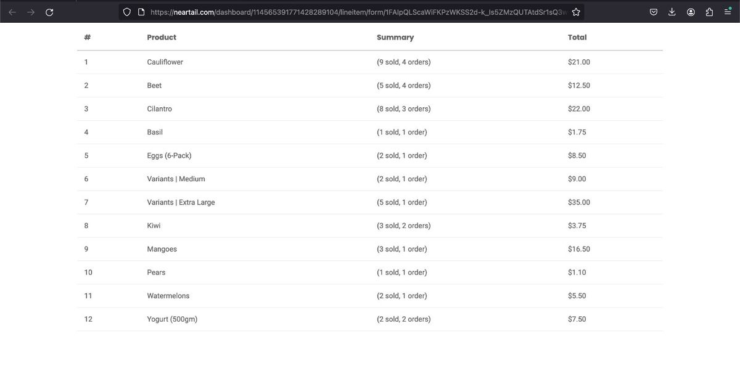Click the Summary column header
The image size is (740, 389).
395,38
